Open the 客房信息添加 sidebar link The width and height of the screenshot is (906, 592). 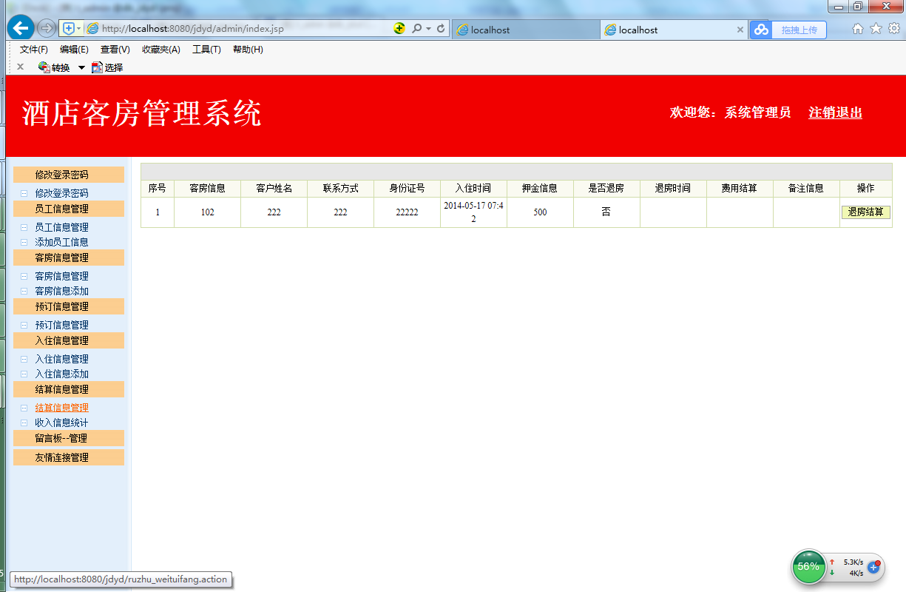coord(61,291)
